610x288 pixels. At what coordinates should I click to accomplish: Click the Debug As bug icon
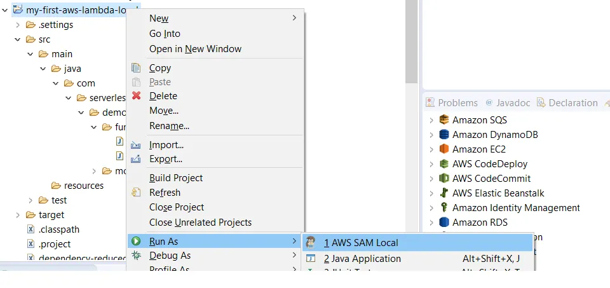click(136, 256)
